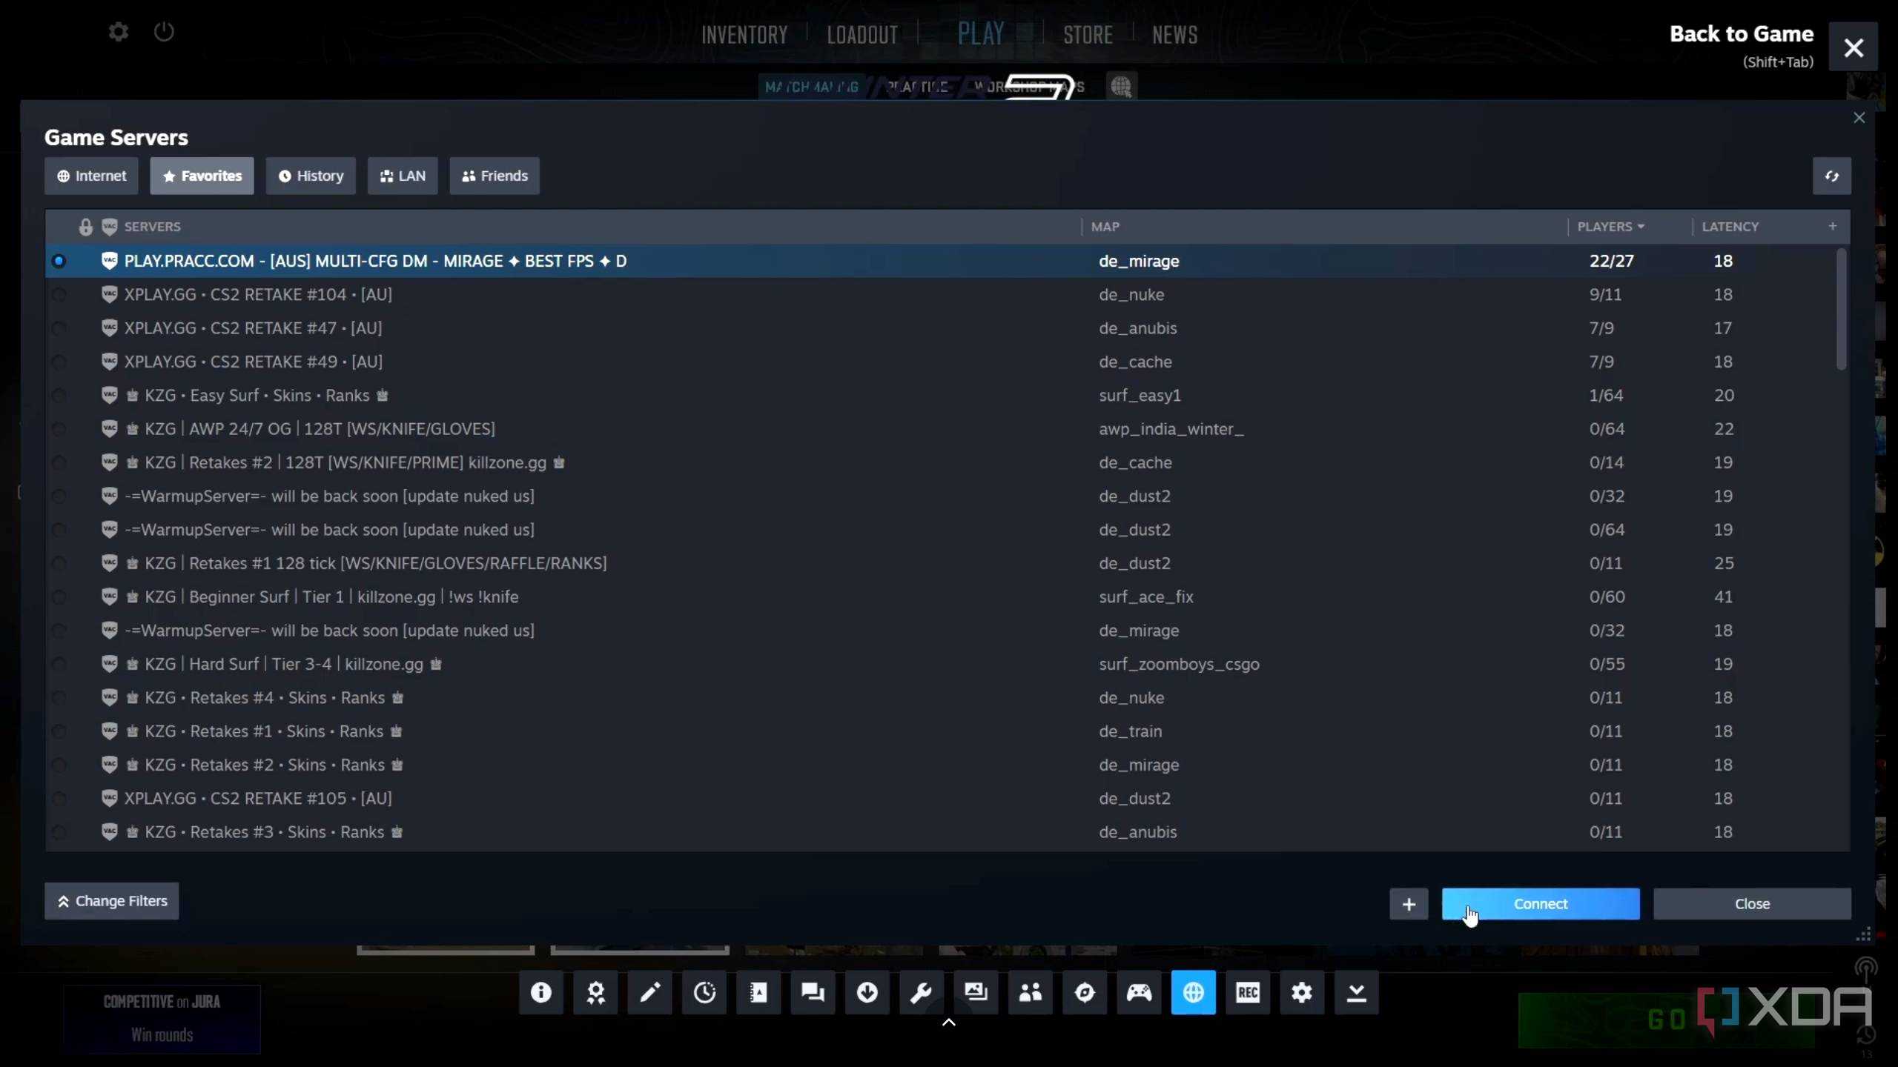
Task: Select radio for XPLAY.GG CS2 RETAKE #47
Action: tap(59, 328)
